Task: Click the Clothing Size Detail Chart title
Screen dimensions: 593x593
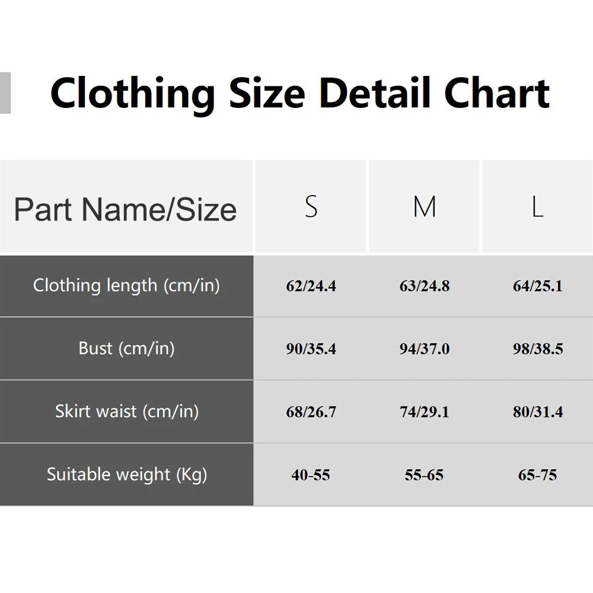Action: coord(300,93)
